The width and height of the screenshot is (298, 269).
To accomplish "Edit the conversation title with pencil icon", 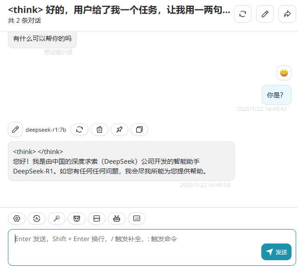I will pyautogui.click(x=265, y=14).
